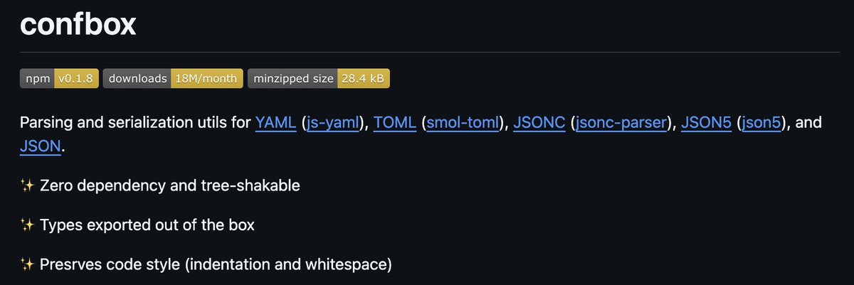Click the "Zero dependency and tree-shakable" text

(x=170, y=186)
